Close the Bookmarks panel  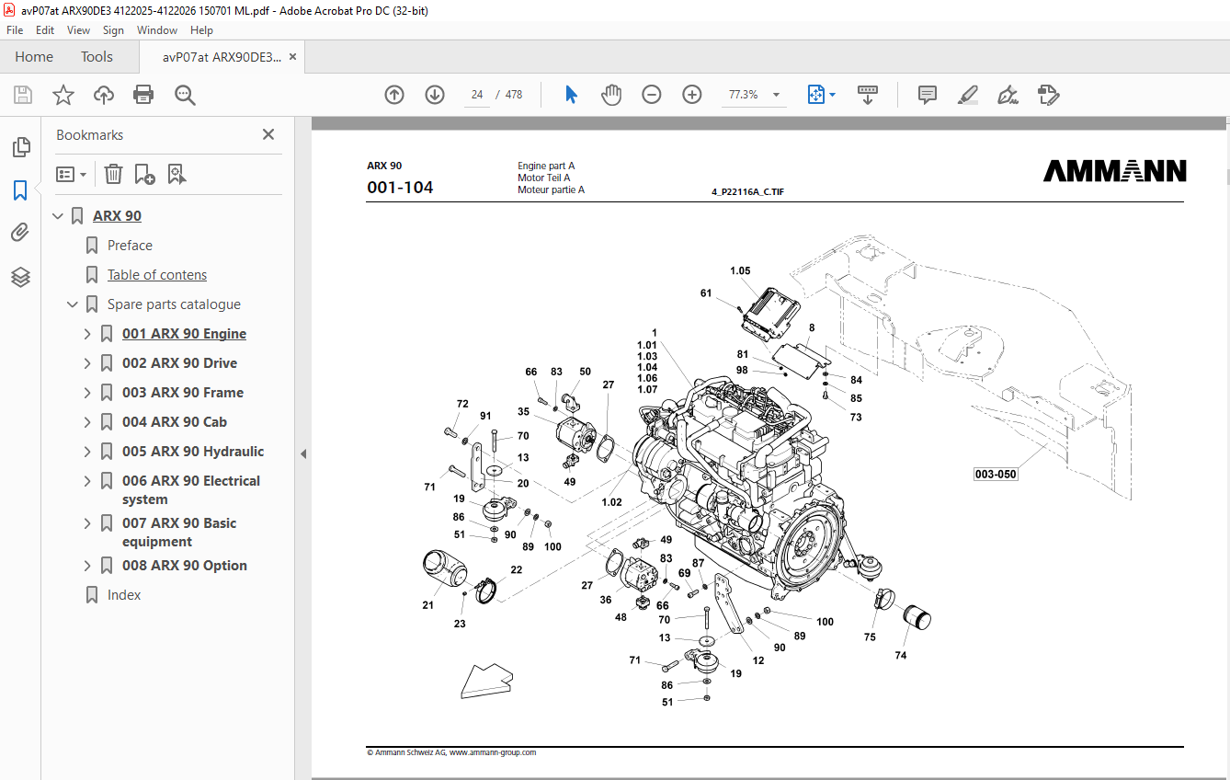(x=268, y=134)
